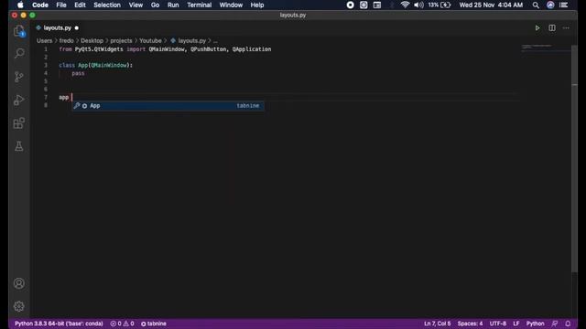Open the Run and Debug view
586x329 pixels.
[x=19, y=100]
